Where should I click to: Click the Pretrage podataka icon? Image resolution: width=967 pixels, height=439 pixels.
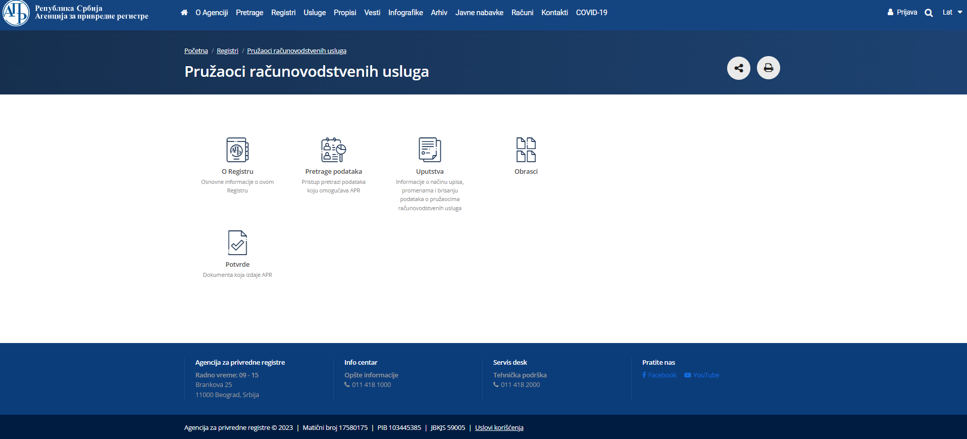coord(333,150)
